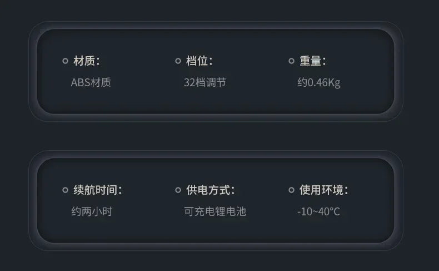Viewport: 439px width, 271px height.
Task: Select the 重量 label
Action: (313, 61)
